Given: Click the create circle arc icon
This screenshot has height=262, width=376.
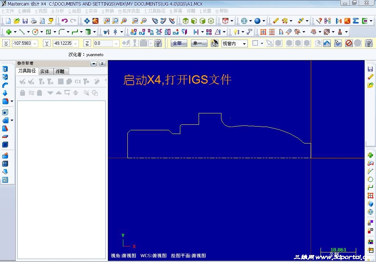Looking at the screenshot, I should click(35, 32).
